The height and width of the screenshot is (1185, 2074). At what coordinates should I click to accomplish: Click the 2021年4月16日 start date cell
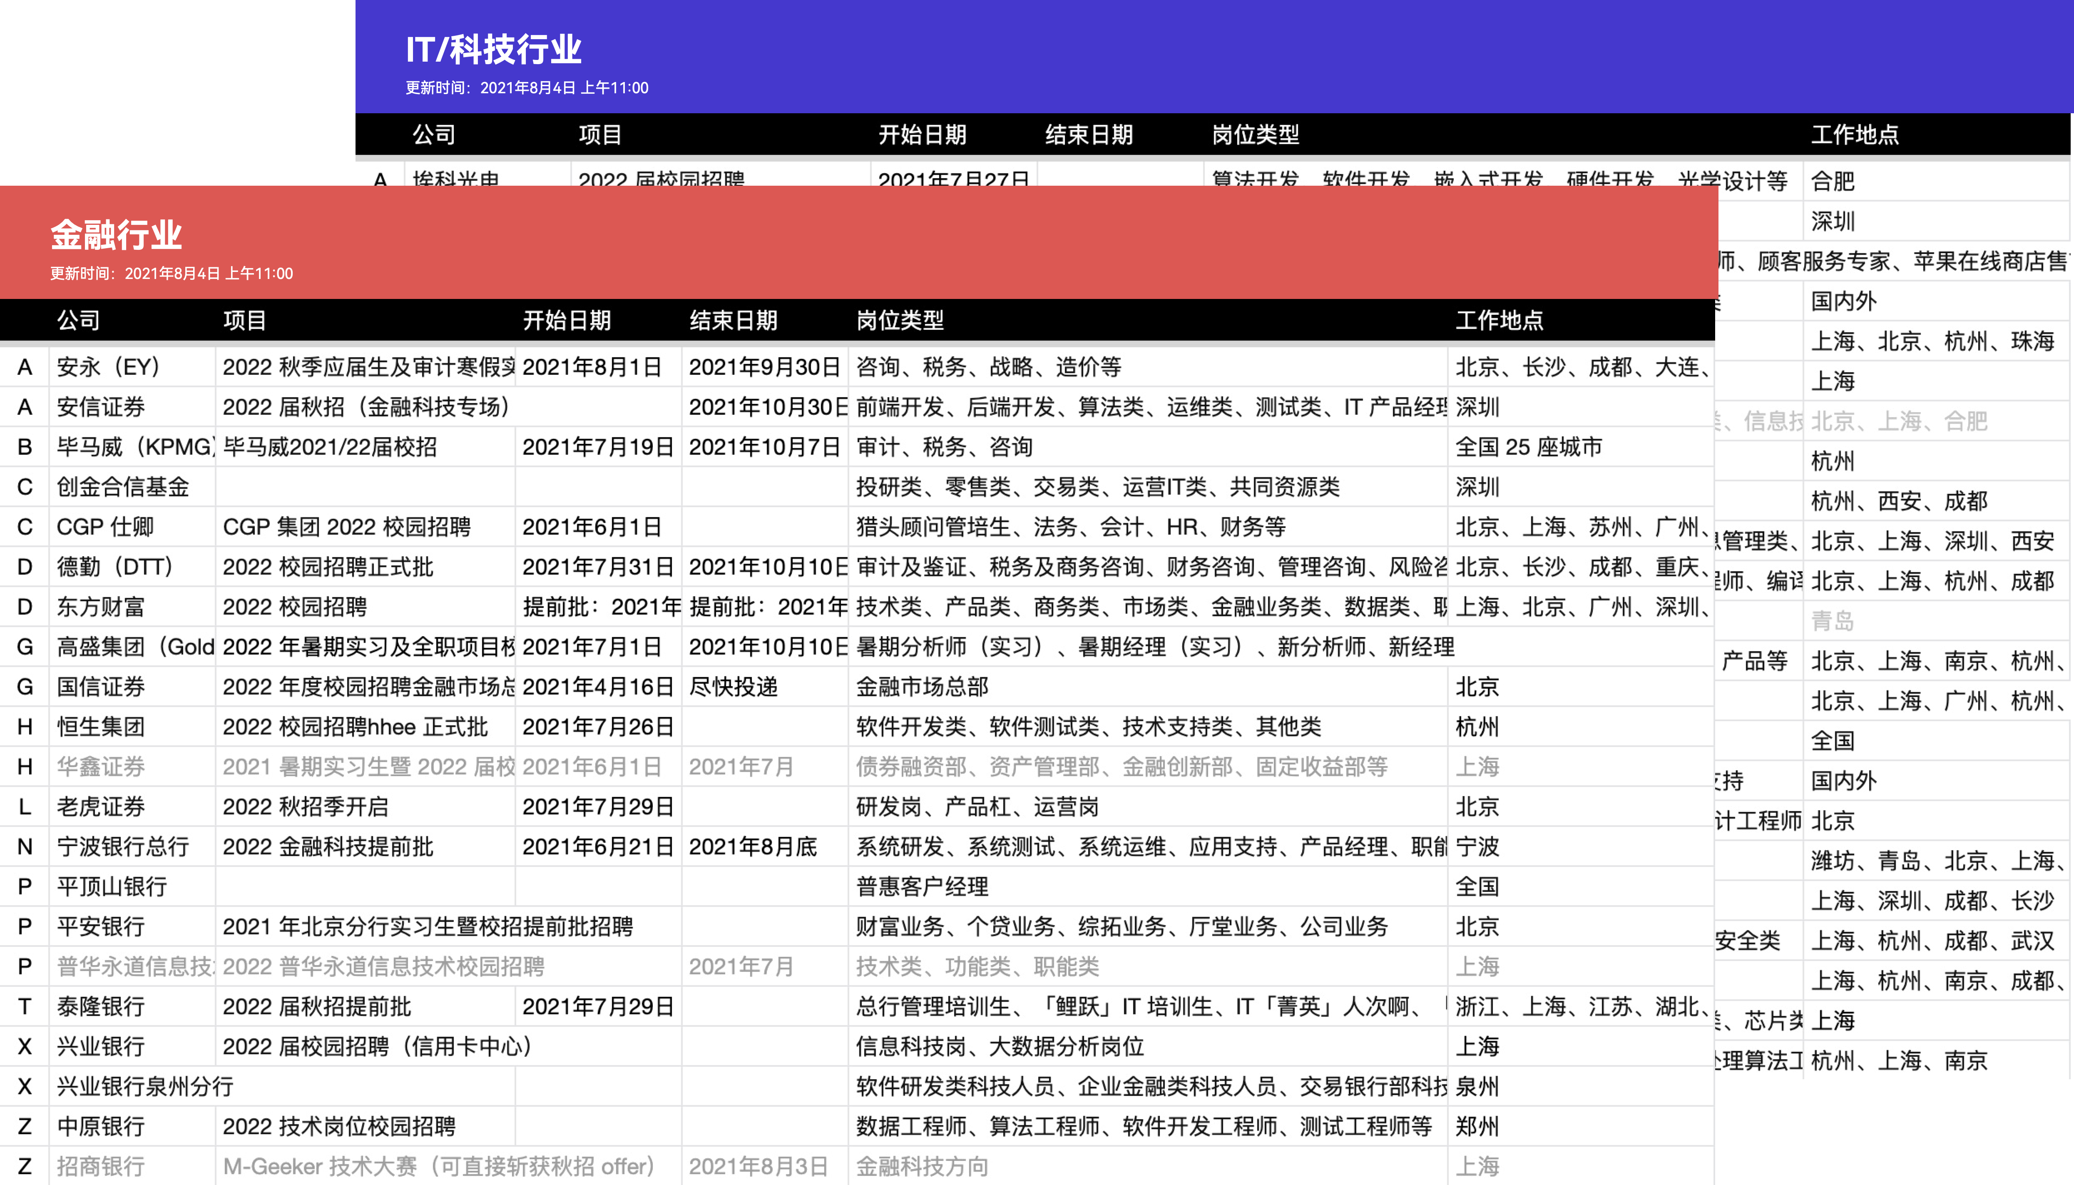(x=598, y=687)
